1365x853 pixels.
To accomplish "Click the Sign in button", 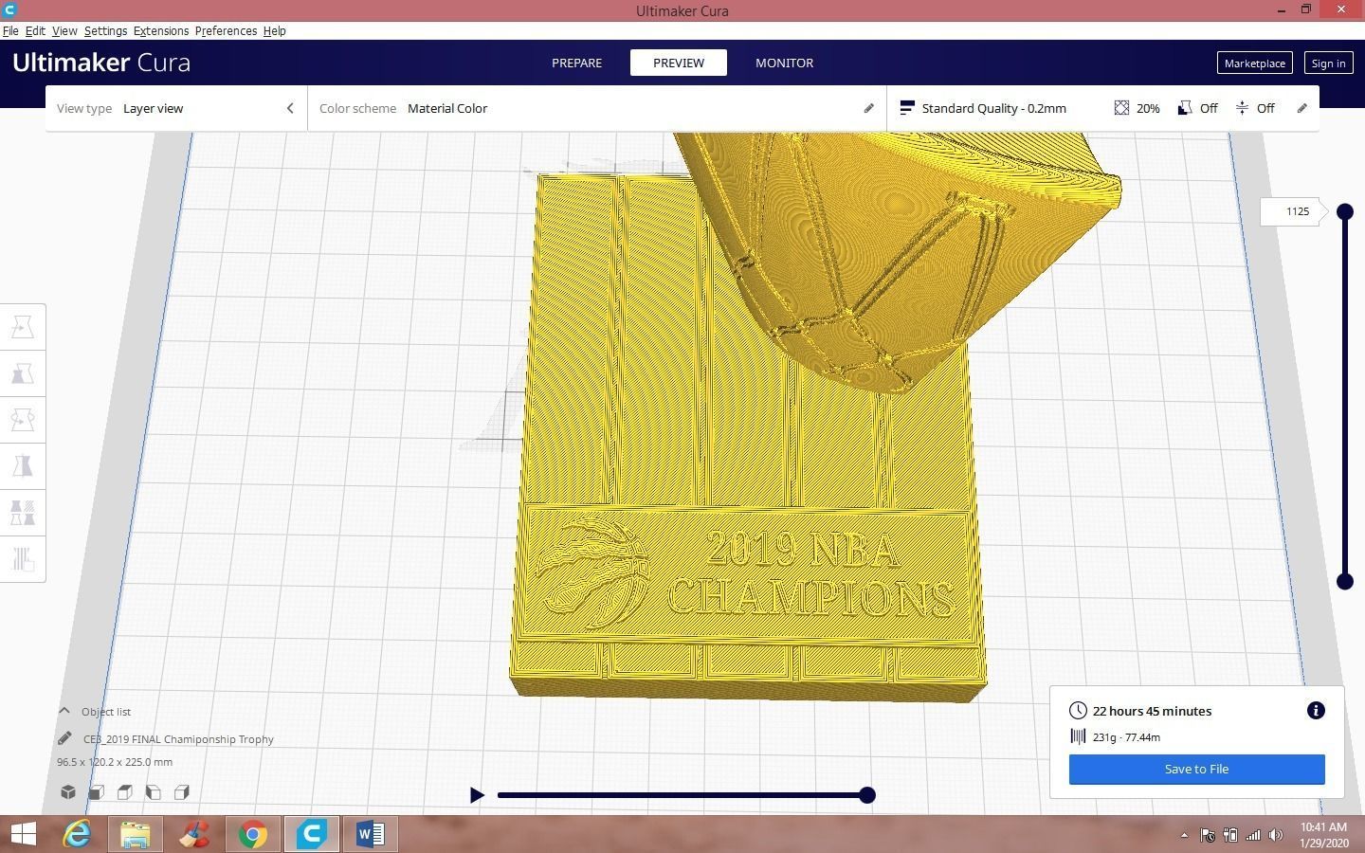I will pos(1328,63).
